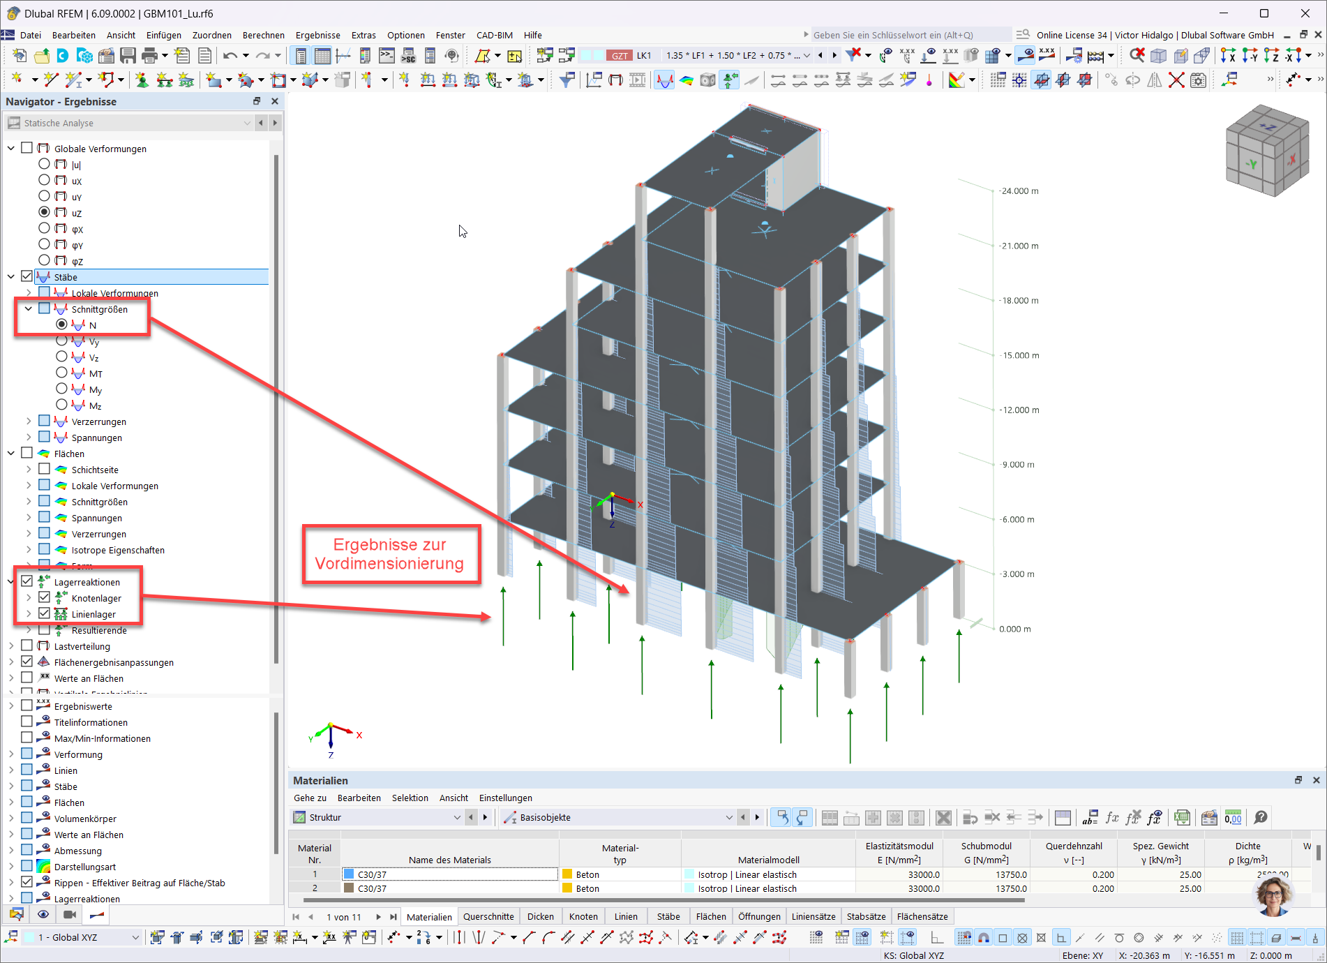Click the rendering camera icon in the toolbar
This screenshot has width=1327, height=963.
pos(707,80)
